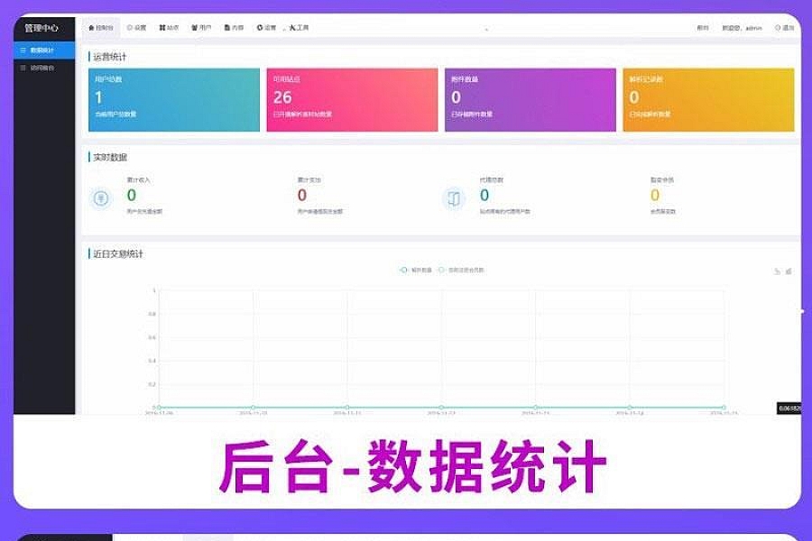
Task: Open the second sidebar item below 数据统计
Action: (x=43, y=68)
